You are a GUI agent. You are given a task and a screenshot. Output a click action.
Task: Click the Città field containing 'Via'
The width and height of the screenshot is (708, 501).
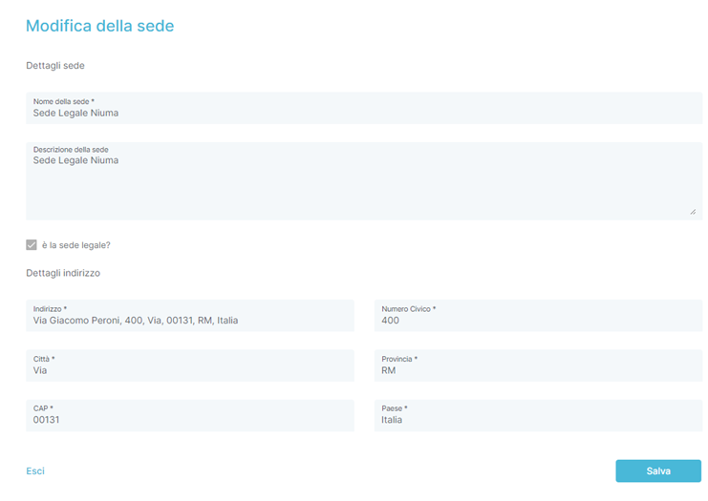coord(190,365)
